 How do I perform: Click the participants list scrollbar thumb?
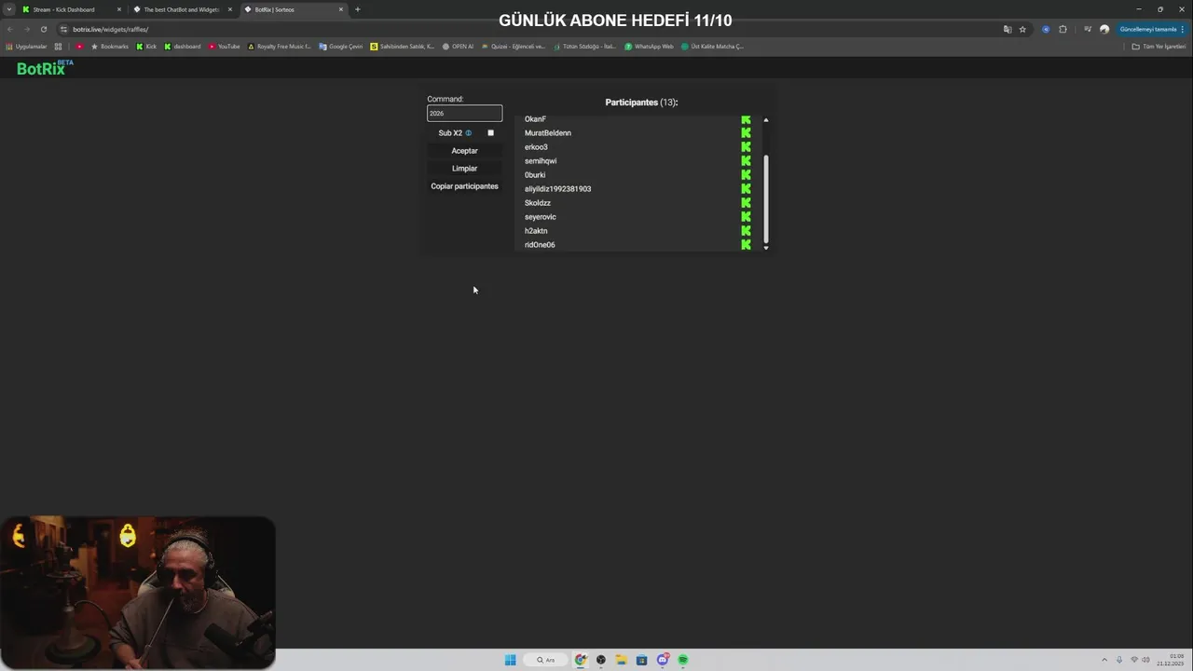tap(766, 199)
